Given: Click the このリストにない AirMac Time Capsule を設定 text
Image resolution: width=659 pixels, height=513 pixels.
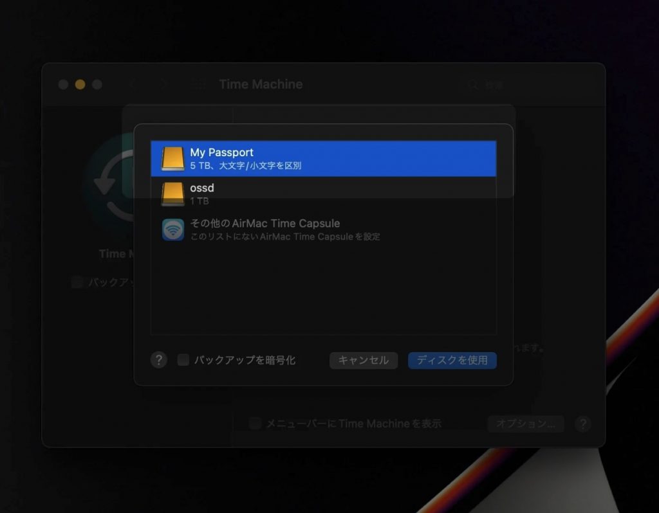Looking at the screenshot, I should tap(285, 237).
